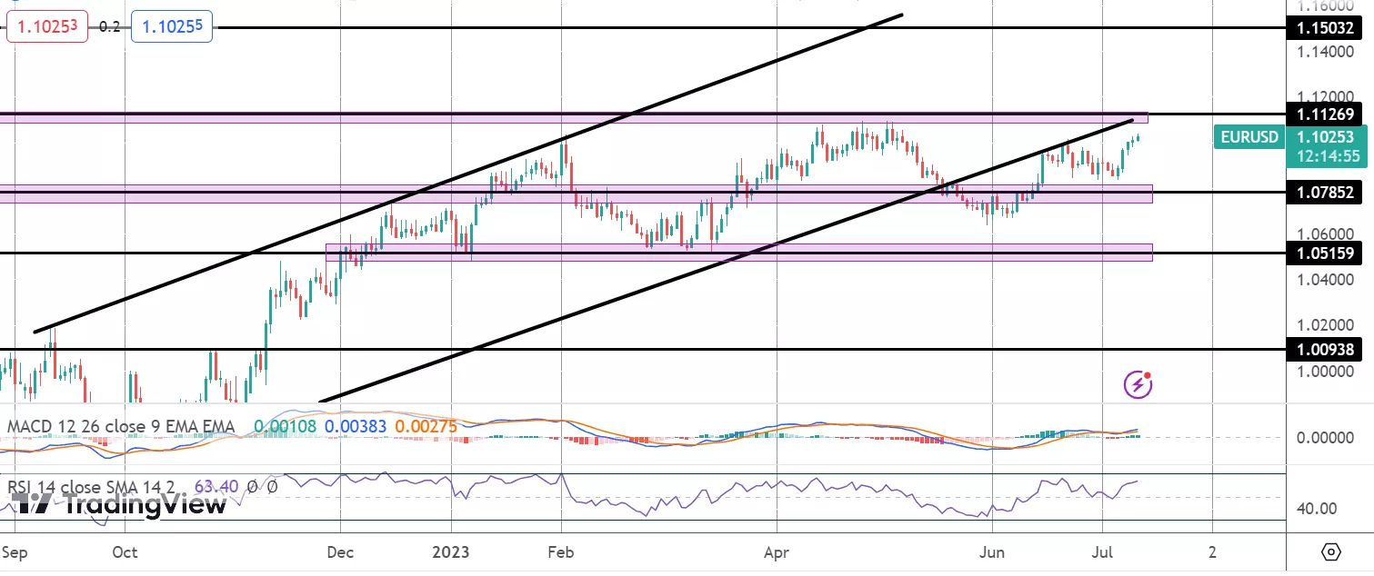Select the 1.05159 price level label
The image size is (1374, 576).
point(1324,253)
